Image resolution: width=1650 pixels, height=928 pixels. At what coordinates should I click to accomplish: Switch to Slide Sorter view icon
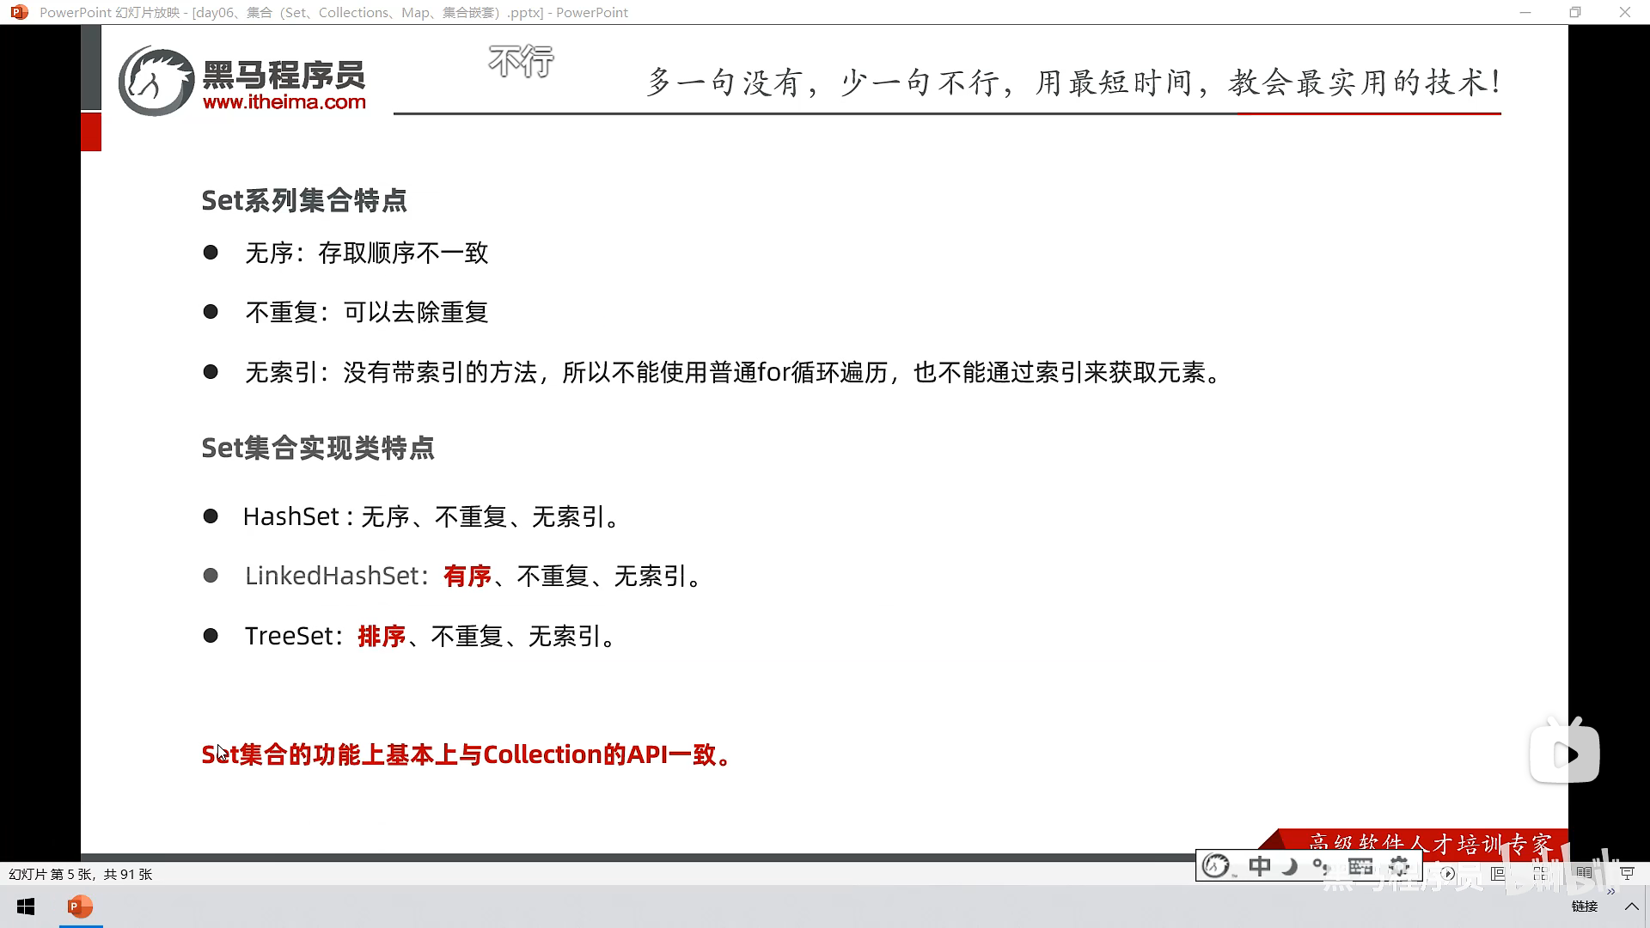coord(1540,874)
